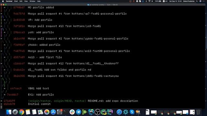Open System Preferences with badge in dock
207x116 pixels.
coord(60,112)
